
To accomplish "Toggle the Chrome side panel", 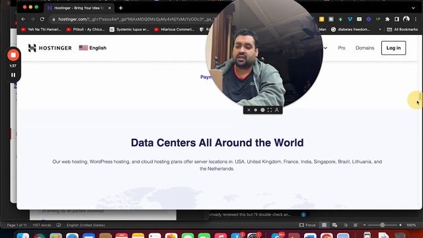I will 397,19.
